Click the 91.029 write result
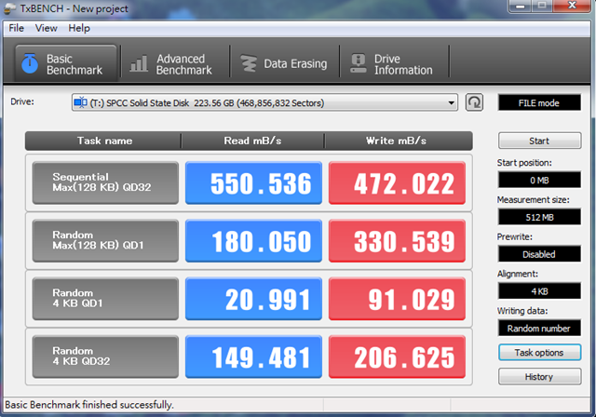Viewport: 596px width, 417px height. tap(398, 299)
